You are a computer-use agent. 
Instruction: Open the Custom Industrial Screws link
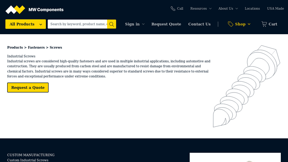click(x=28, y=160)
